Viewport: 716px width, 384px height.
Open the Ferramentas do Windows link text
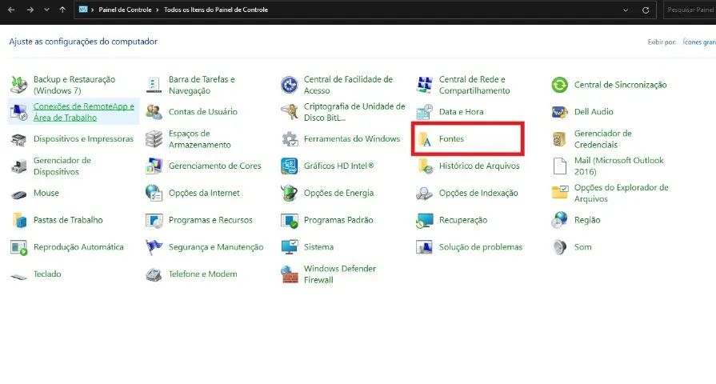pyautogui.click(x=352, y=139)
